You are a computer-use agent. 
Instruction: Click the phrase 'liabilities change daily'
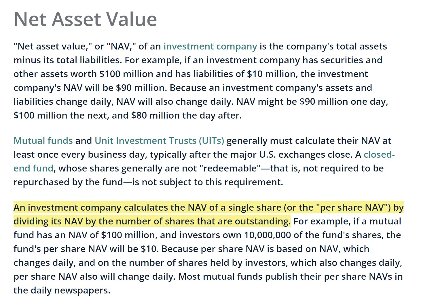64,102
